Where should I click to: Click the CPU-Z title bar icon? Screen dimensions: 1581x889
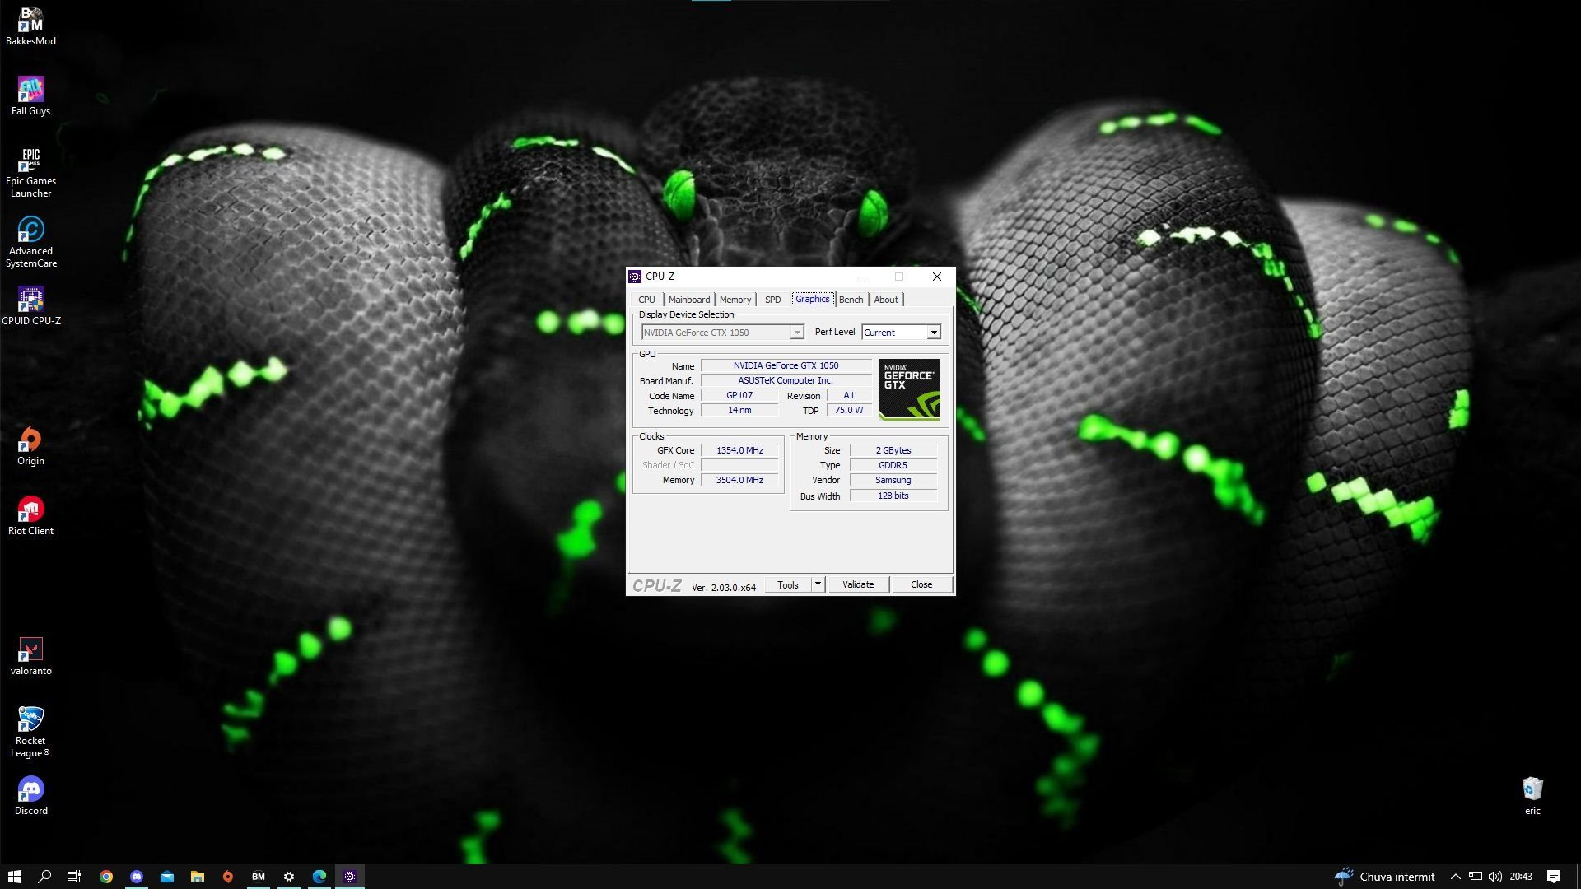(635, 277)
